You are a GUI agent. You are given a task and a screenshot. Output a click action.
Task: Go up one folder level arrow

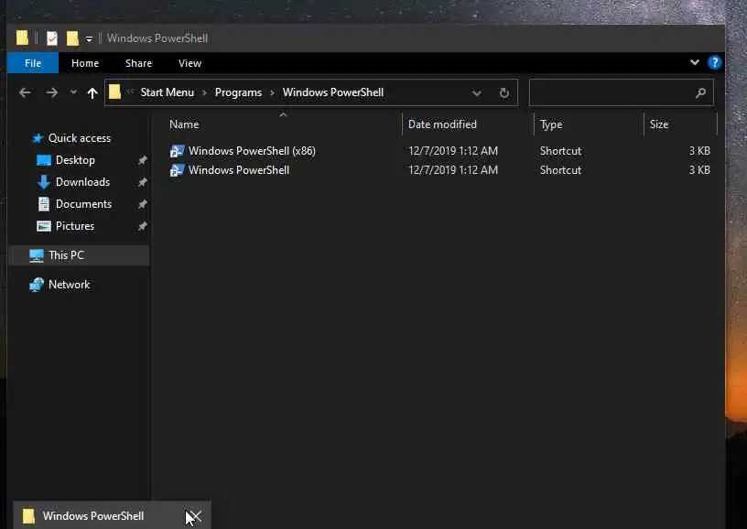pos(92,92)
